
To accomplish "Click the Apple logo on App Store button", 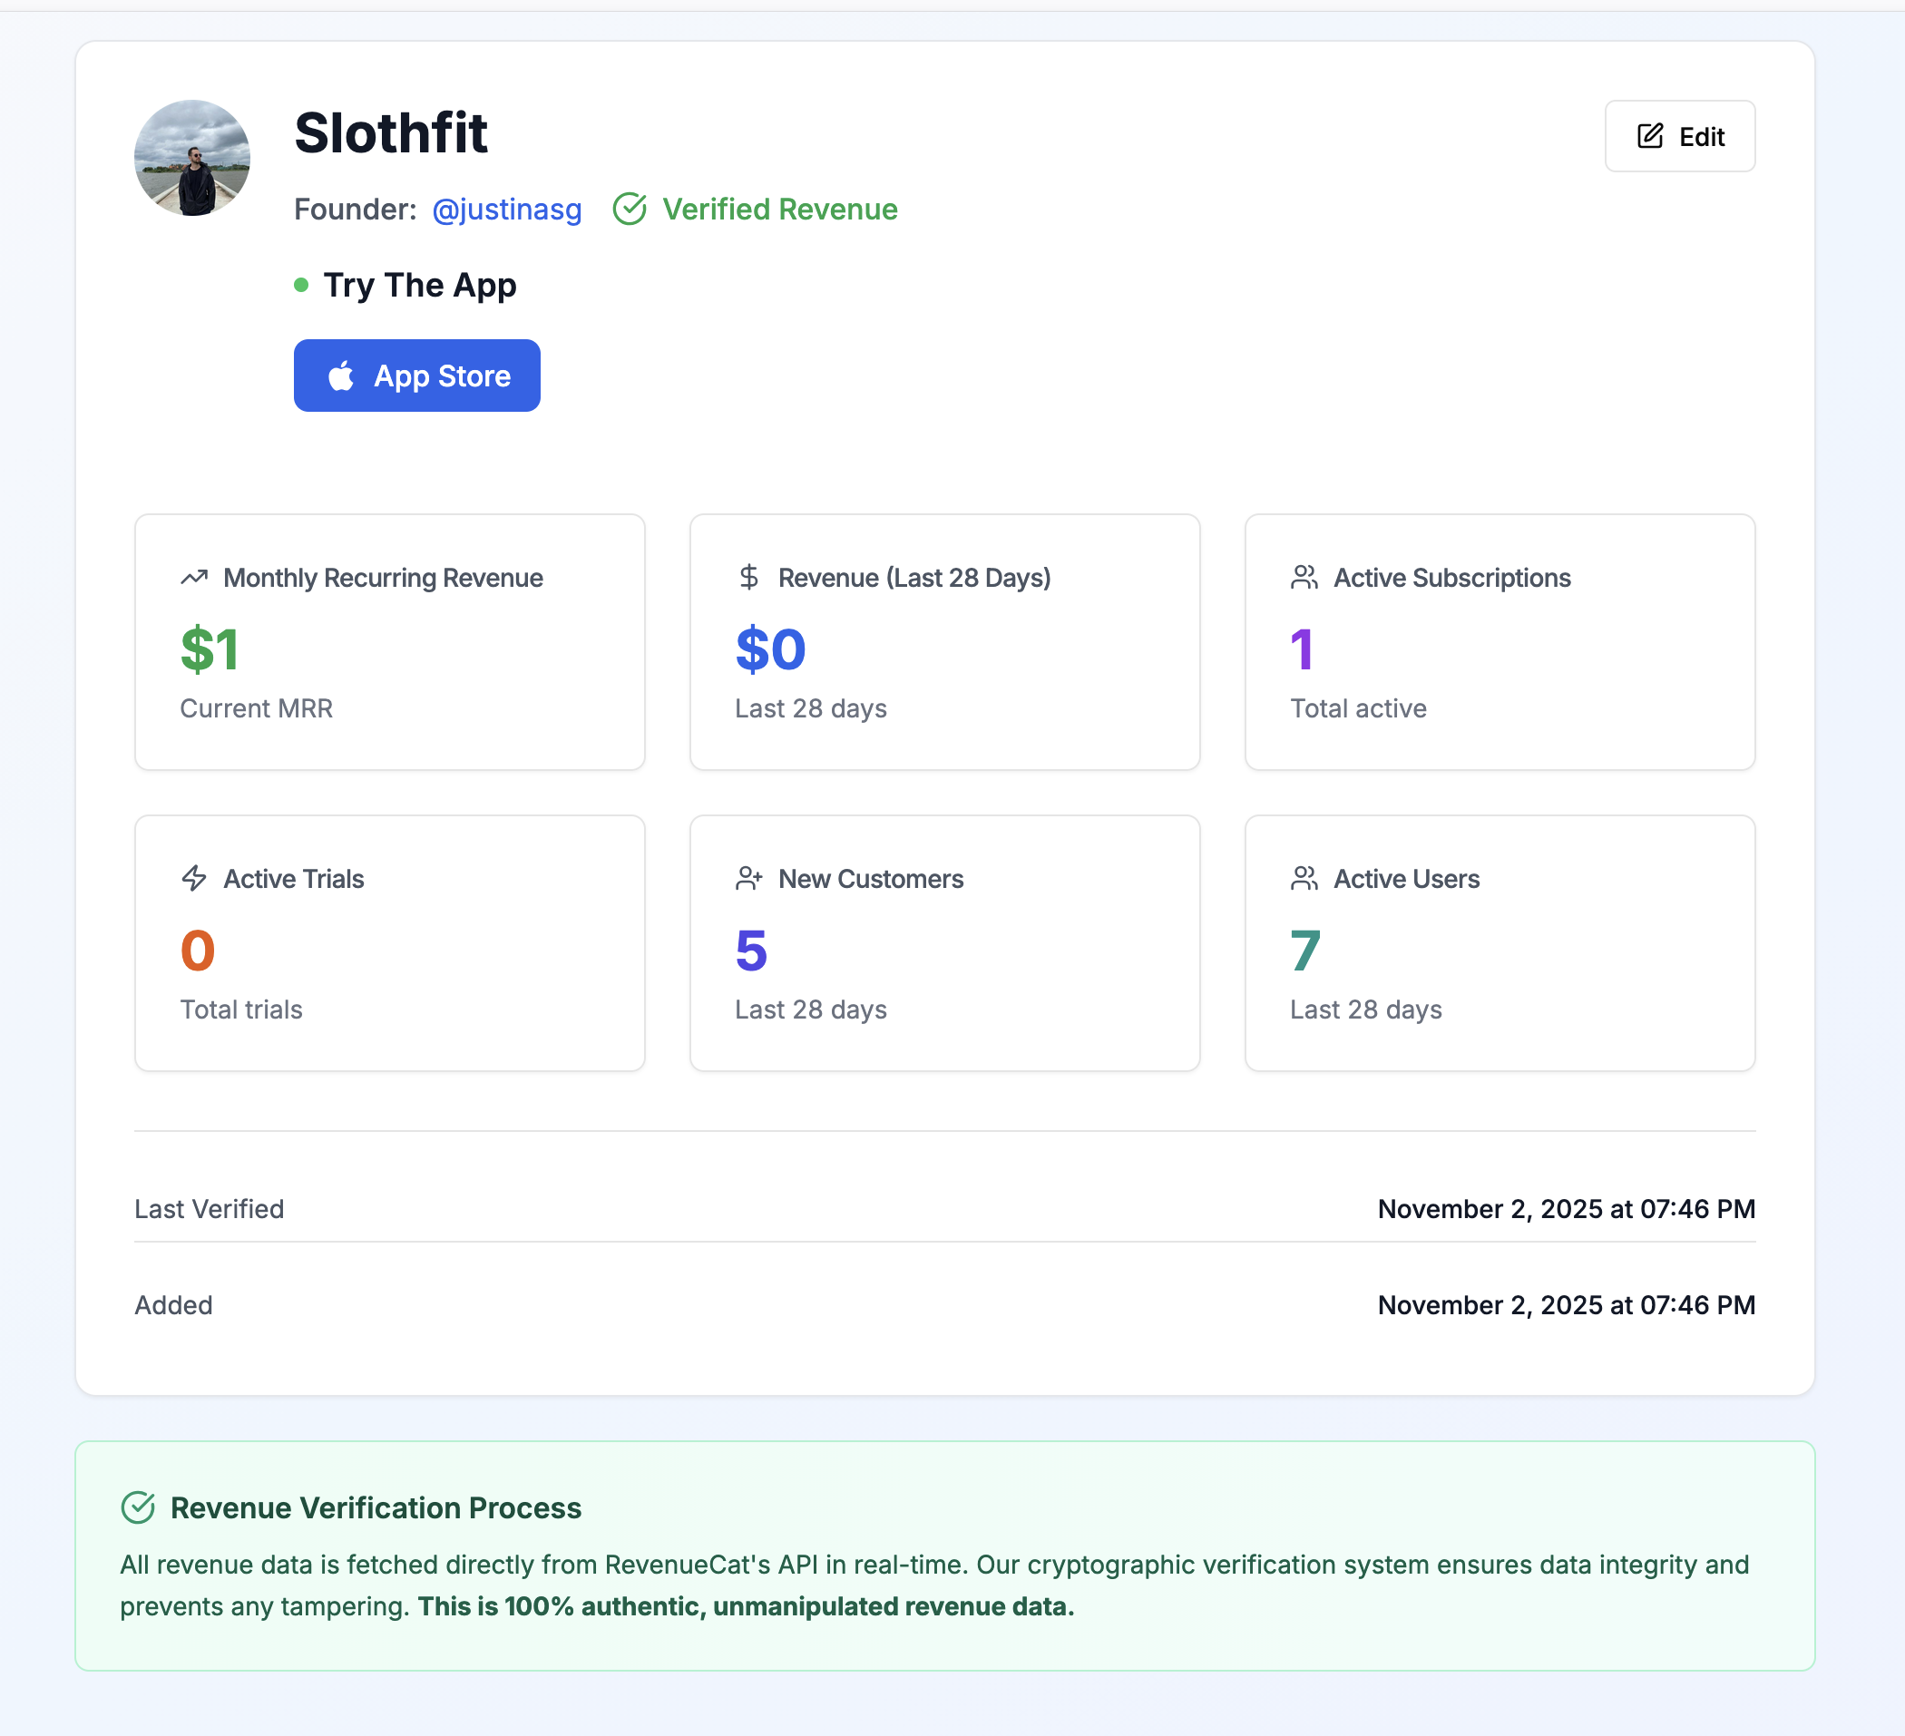I will [344, 375].
